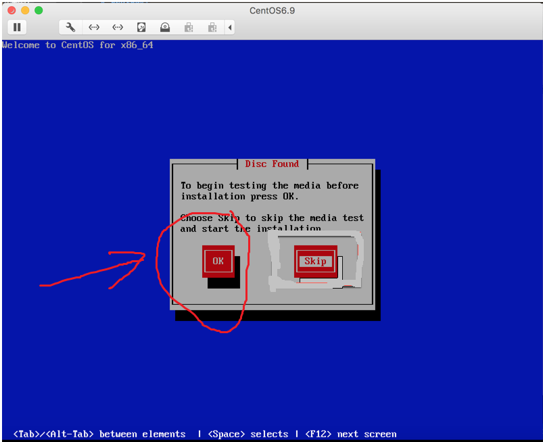Click the CD/DVD drive toolbar icon

165,27
